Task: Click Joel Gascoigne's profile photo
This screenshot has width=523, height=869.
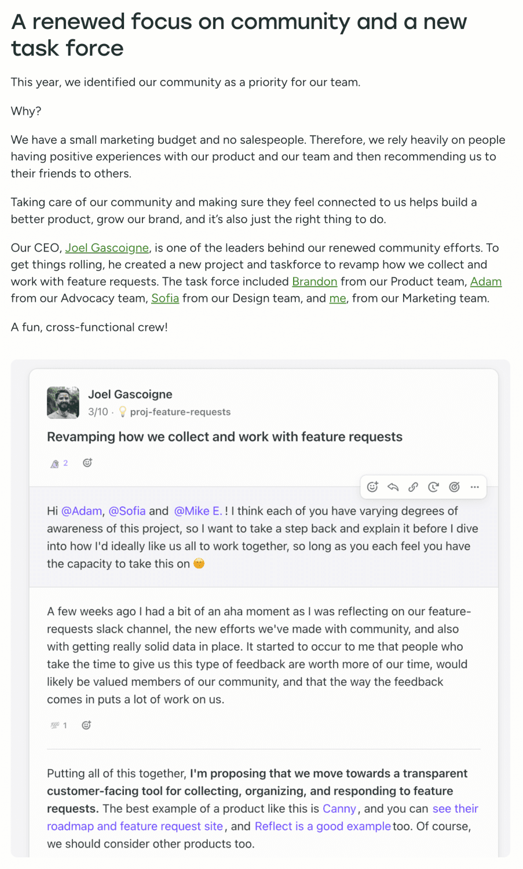Action: click(x=63, y=402)
